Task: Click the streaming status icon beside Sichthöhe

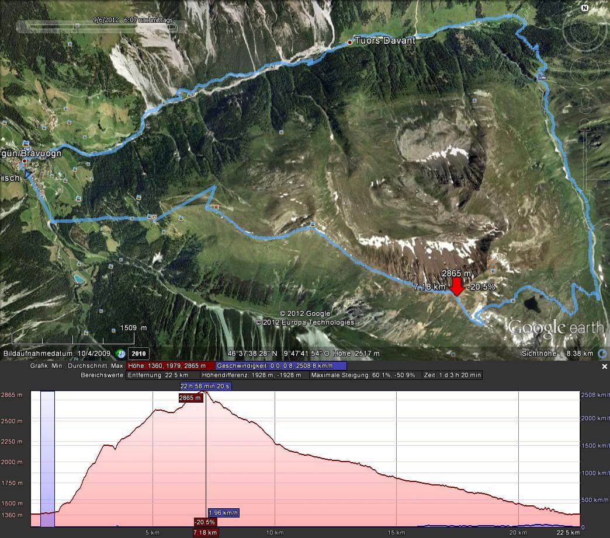Action: tap(602, 354)
